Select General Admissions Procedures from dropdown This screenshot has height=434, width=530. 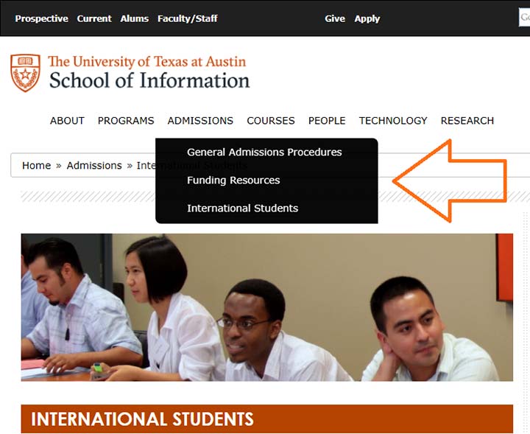click(264, 153)
